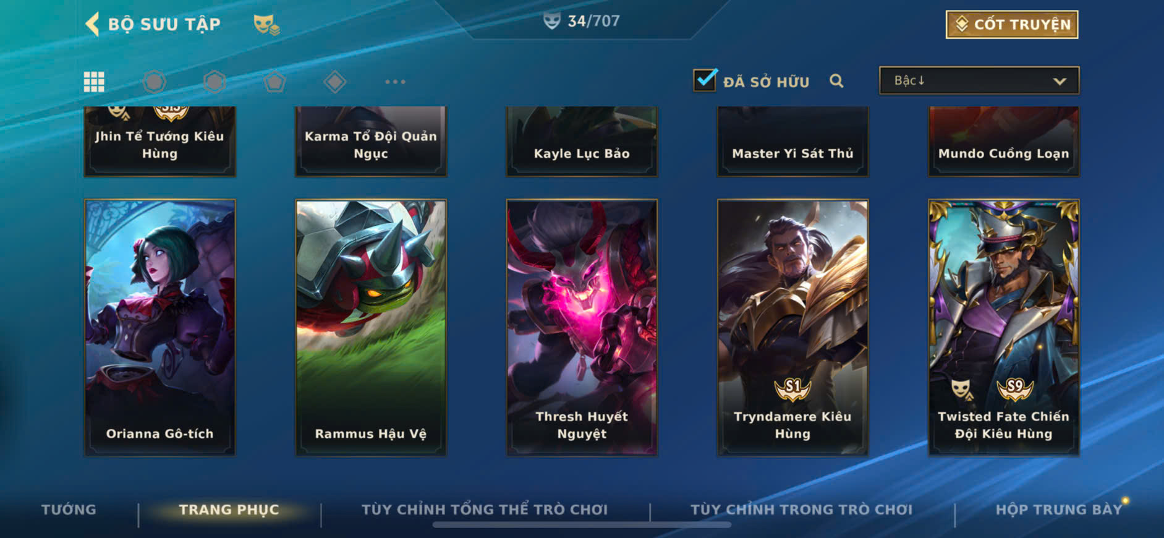Open the Cốt Truyện button
The width and height of the screenshot is (1164, 538).
[1012, 24]
